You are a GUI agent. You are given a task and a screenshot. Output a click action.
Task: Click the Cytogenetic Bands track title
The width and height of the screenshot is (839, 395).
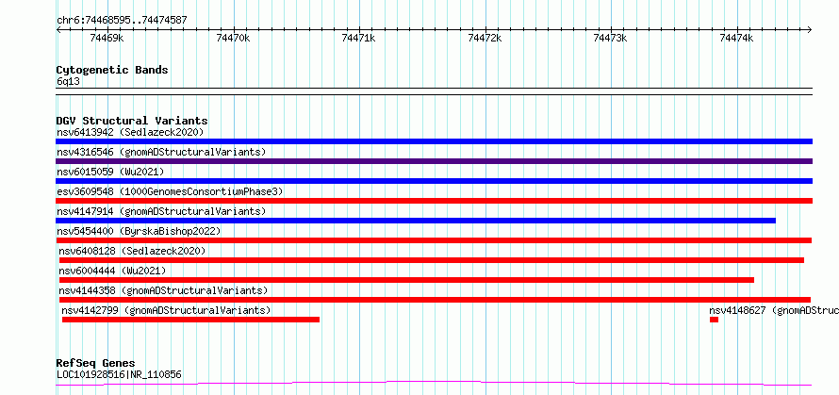tap(112, 70)
